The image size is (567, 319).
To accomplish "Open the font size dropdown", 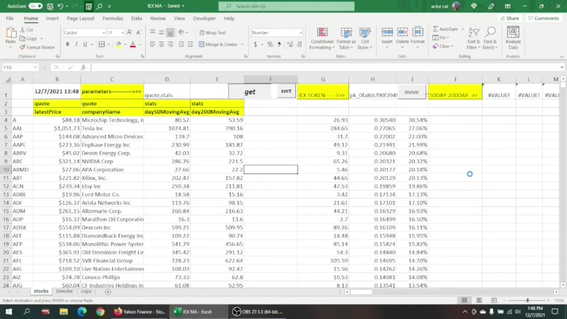I will 122,33.
